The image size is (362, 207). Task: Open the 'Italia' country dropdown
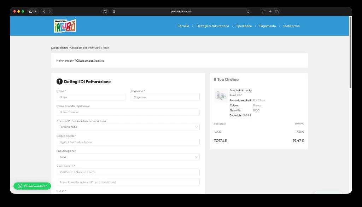click(x=128, y=157)
